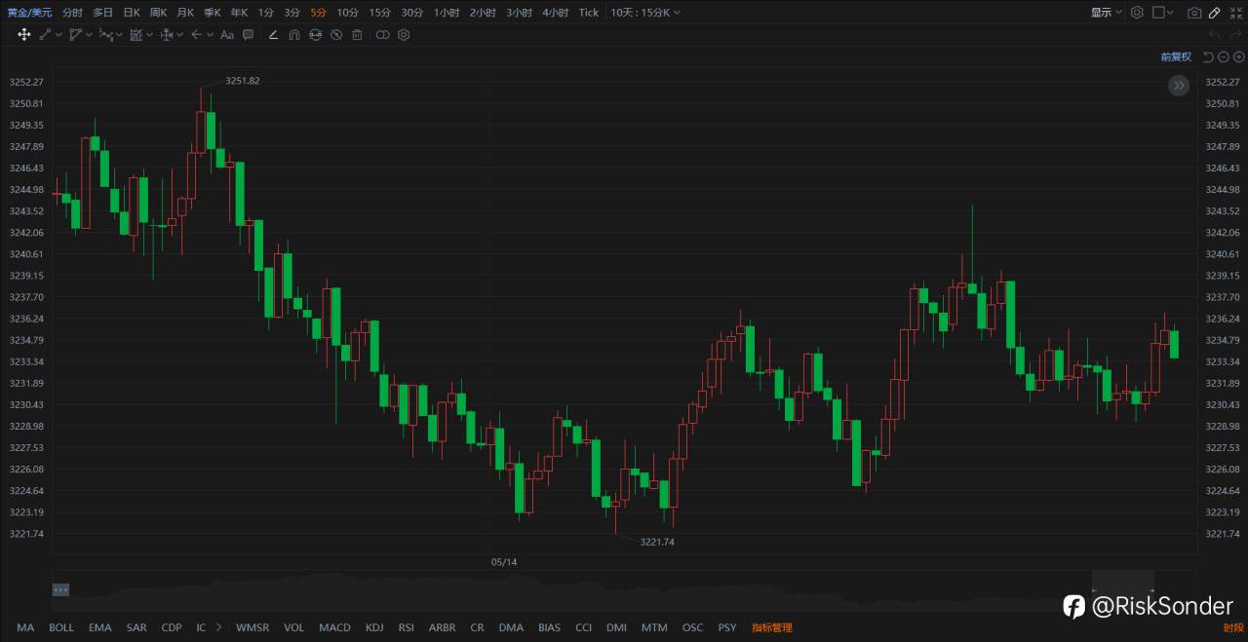Take a chart snapshot with camera icon
Screen dimensions: 1248x642
tap(1194, 13)
